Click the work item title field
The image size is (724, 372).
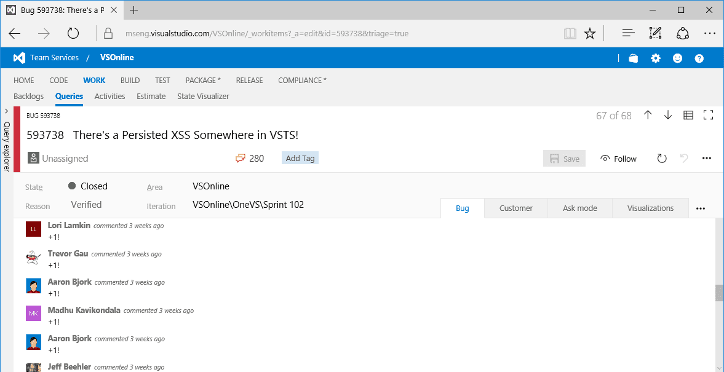[x=186, y=135]
